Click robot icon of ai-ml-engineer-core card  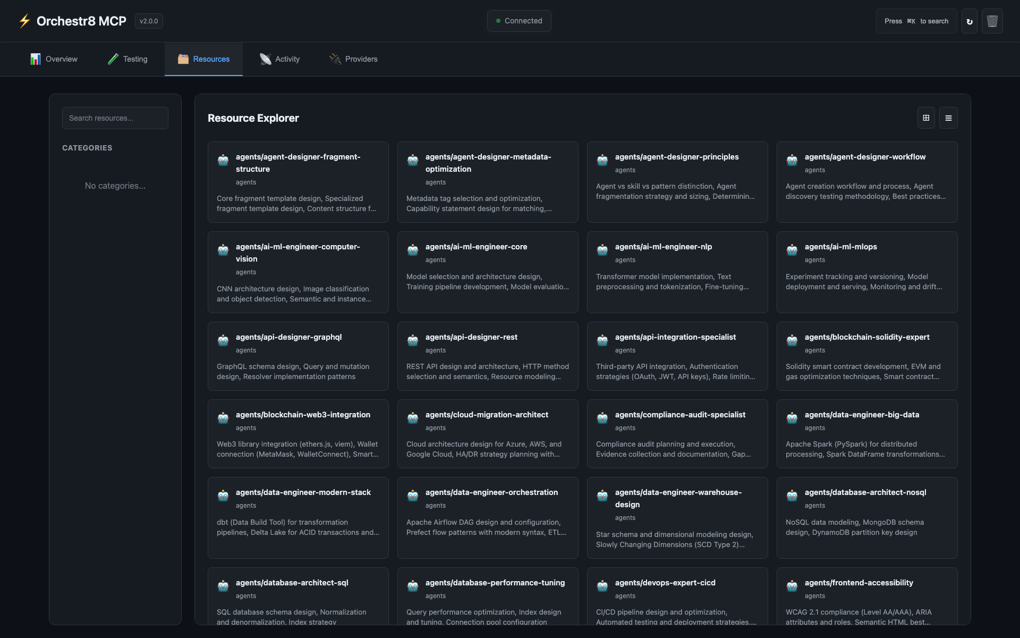point(413,250)
